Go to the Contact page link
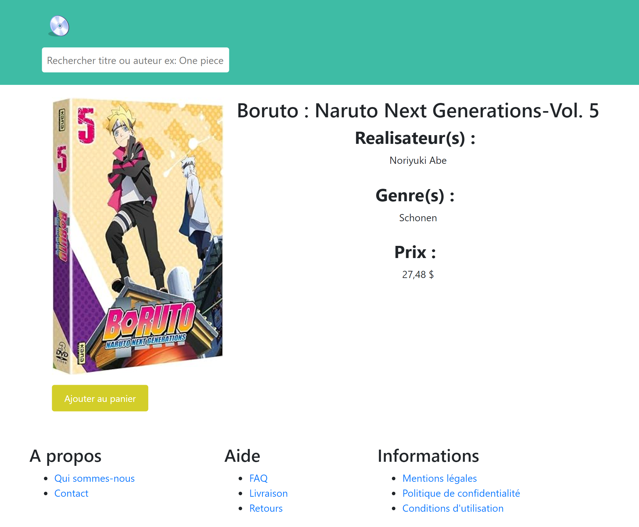This screenshot has height=527, width=639. coord(71,493)
